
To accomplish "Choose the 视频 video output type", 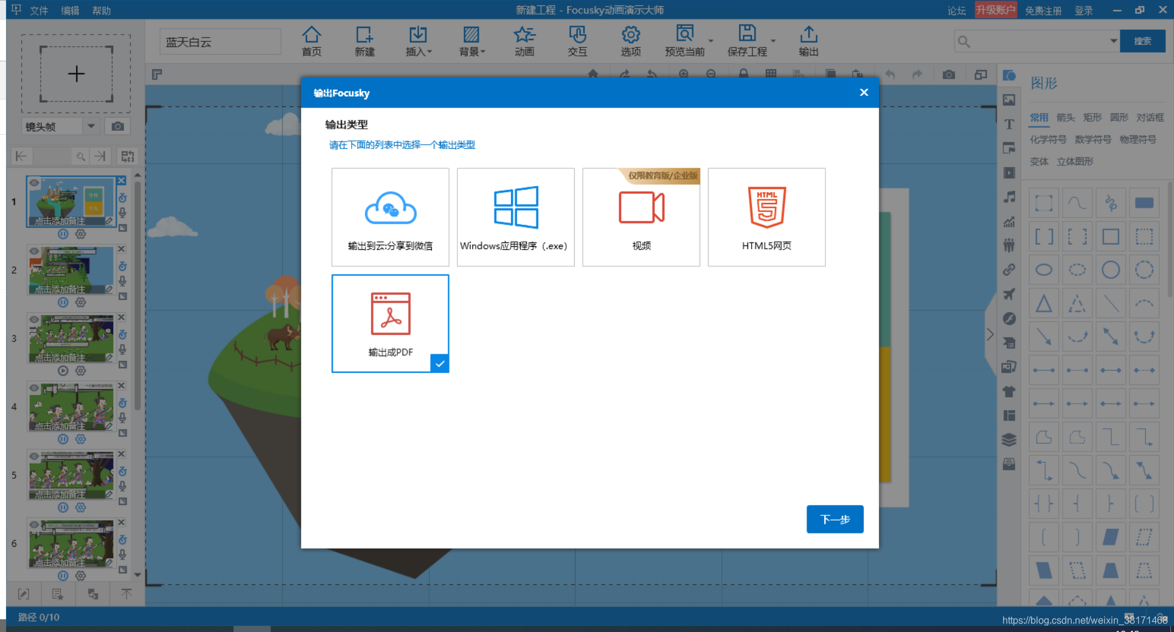I will click(x=641, y=217).
